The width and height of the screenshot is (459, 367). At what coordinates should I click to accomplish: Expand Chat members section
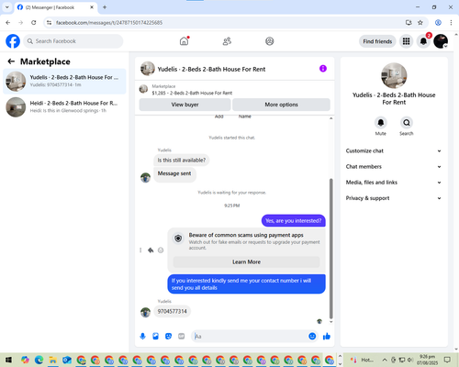394,167
